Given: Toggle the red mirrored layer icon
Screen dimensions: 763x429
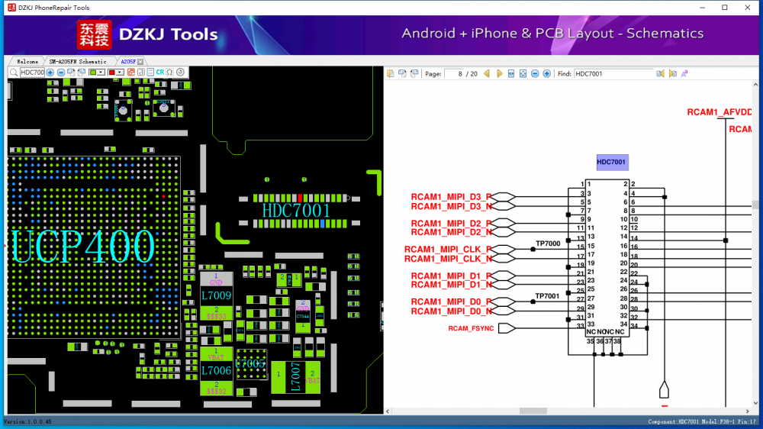Looking at the screenshot, I should click(130, 73).
